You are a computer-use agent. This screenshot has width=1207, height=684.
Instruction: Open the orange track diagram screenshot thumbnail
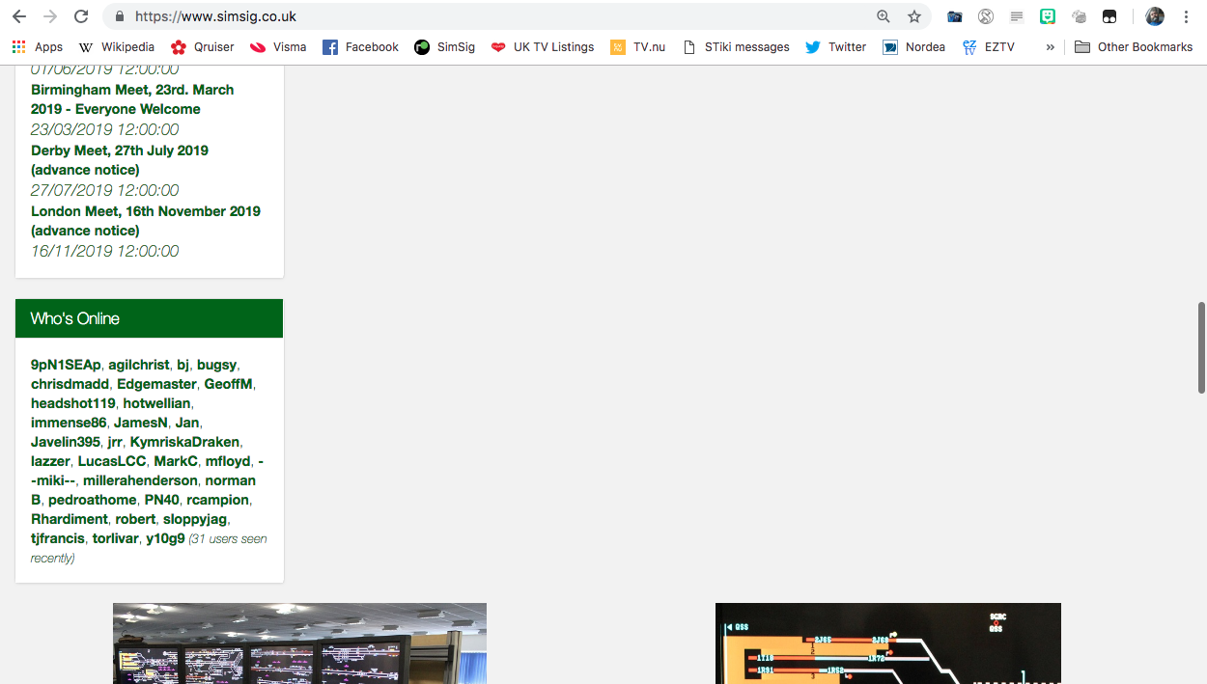[888, 643]
